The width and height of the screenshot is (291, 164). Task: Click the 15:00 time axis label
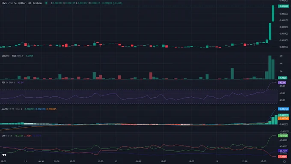tap(264, 161)
